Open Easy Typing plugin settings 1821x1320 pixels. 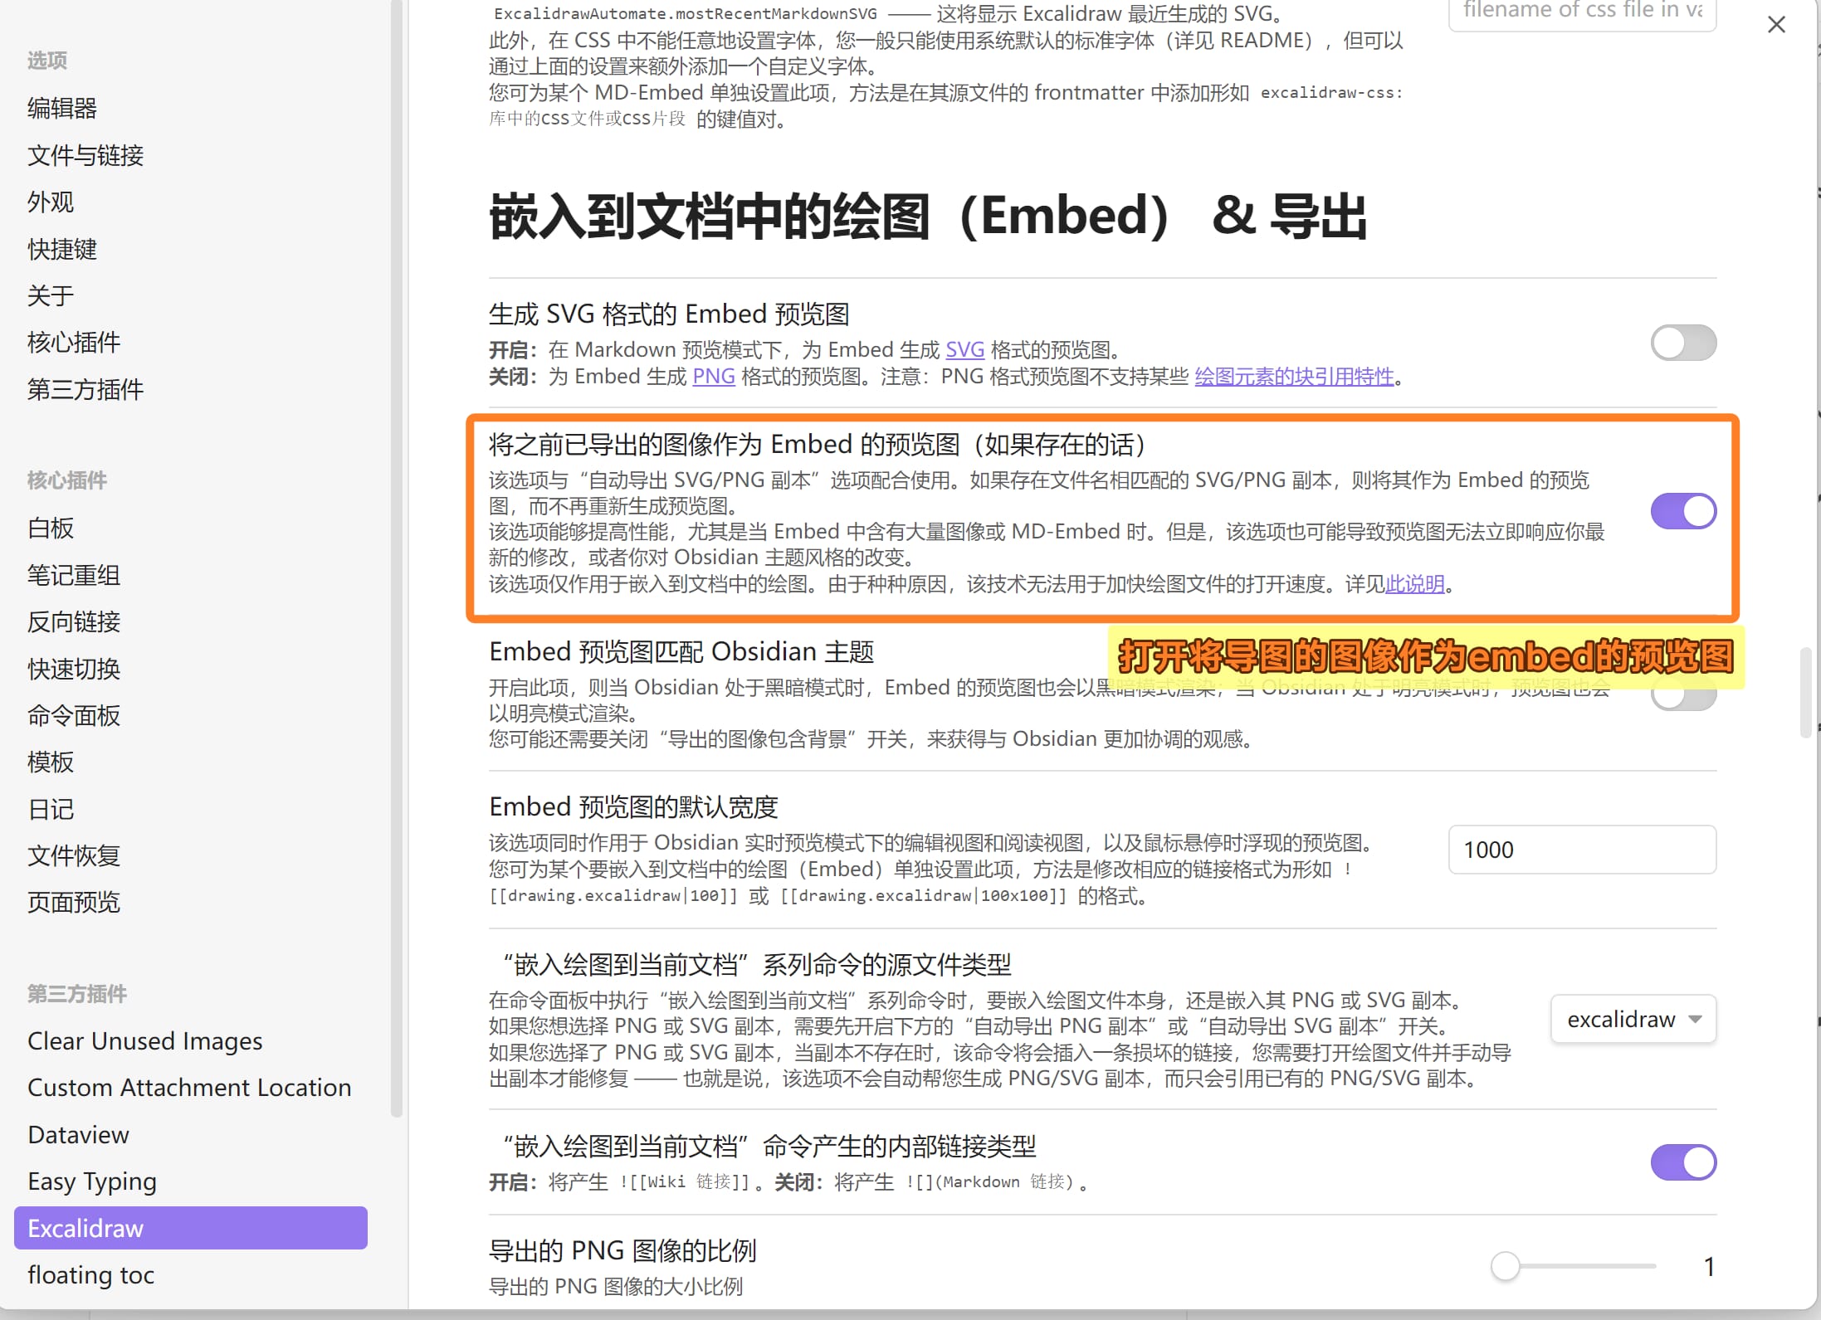pyautogui.click(x=92, y=1181)
